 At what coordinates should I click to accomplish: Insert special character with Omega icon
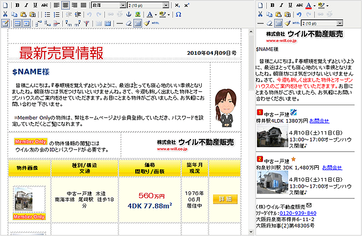[178, 14]
